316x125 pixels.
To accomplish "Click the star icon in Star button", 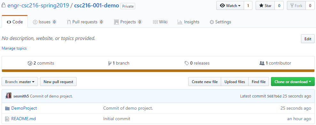I will (x=261, y=6).
